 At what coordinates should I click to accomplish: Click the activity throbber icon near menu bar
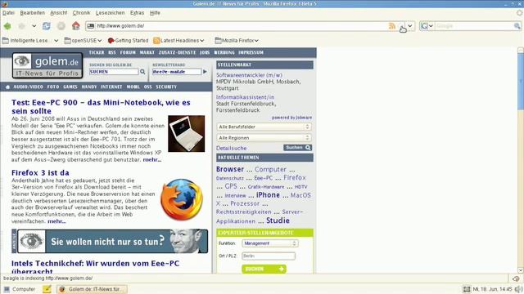tap(519, 13)
